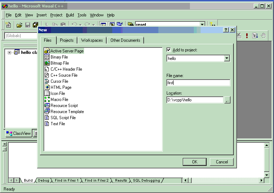
Task: Click the Open file folder icon
Action: [19, 25]
